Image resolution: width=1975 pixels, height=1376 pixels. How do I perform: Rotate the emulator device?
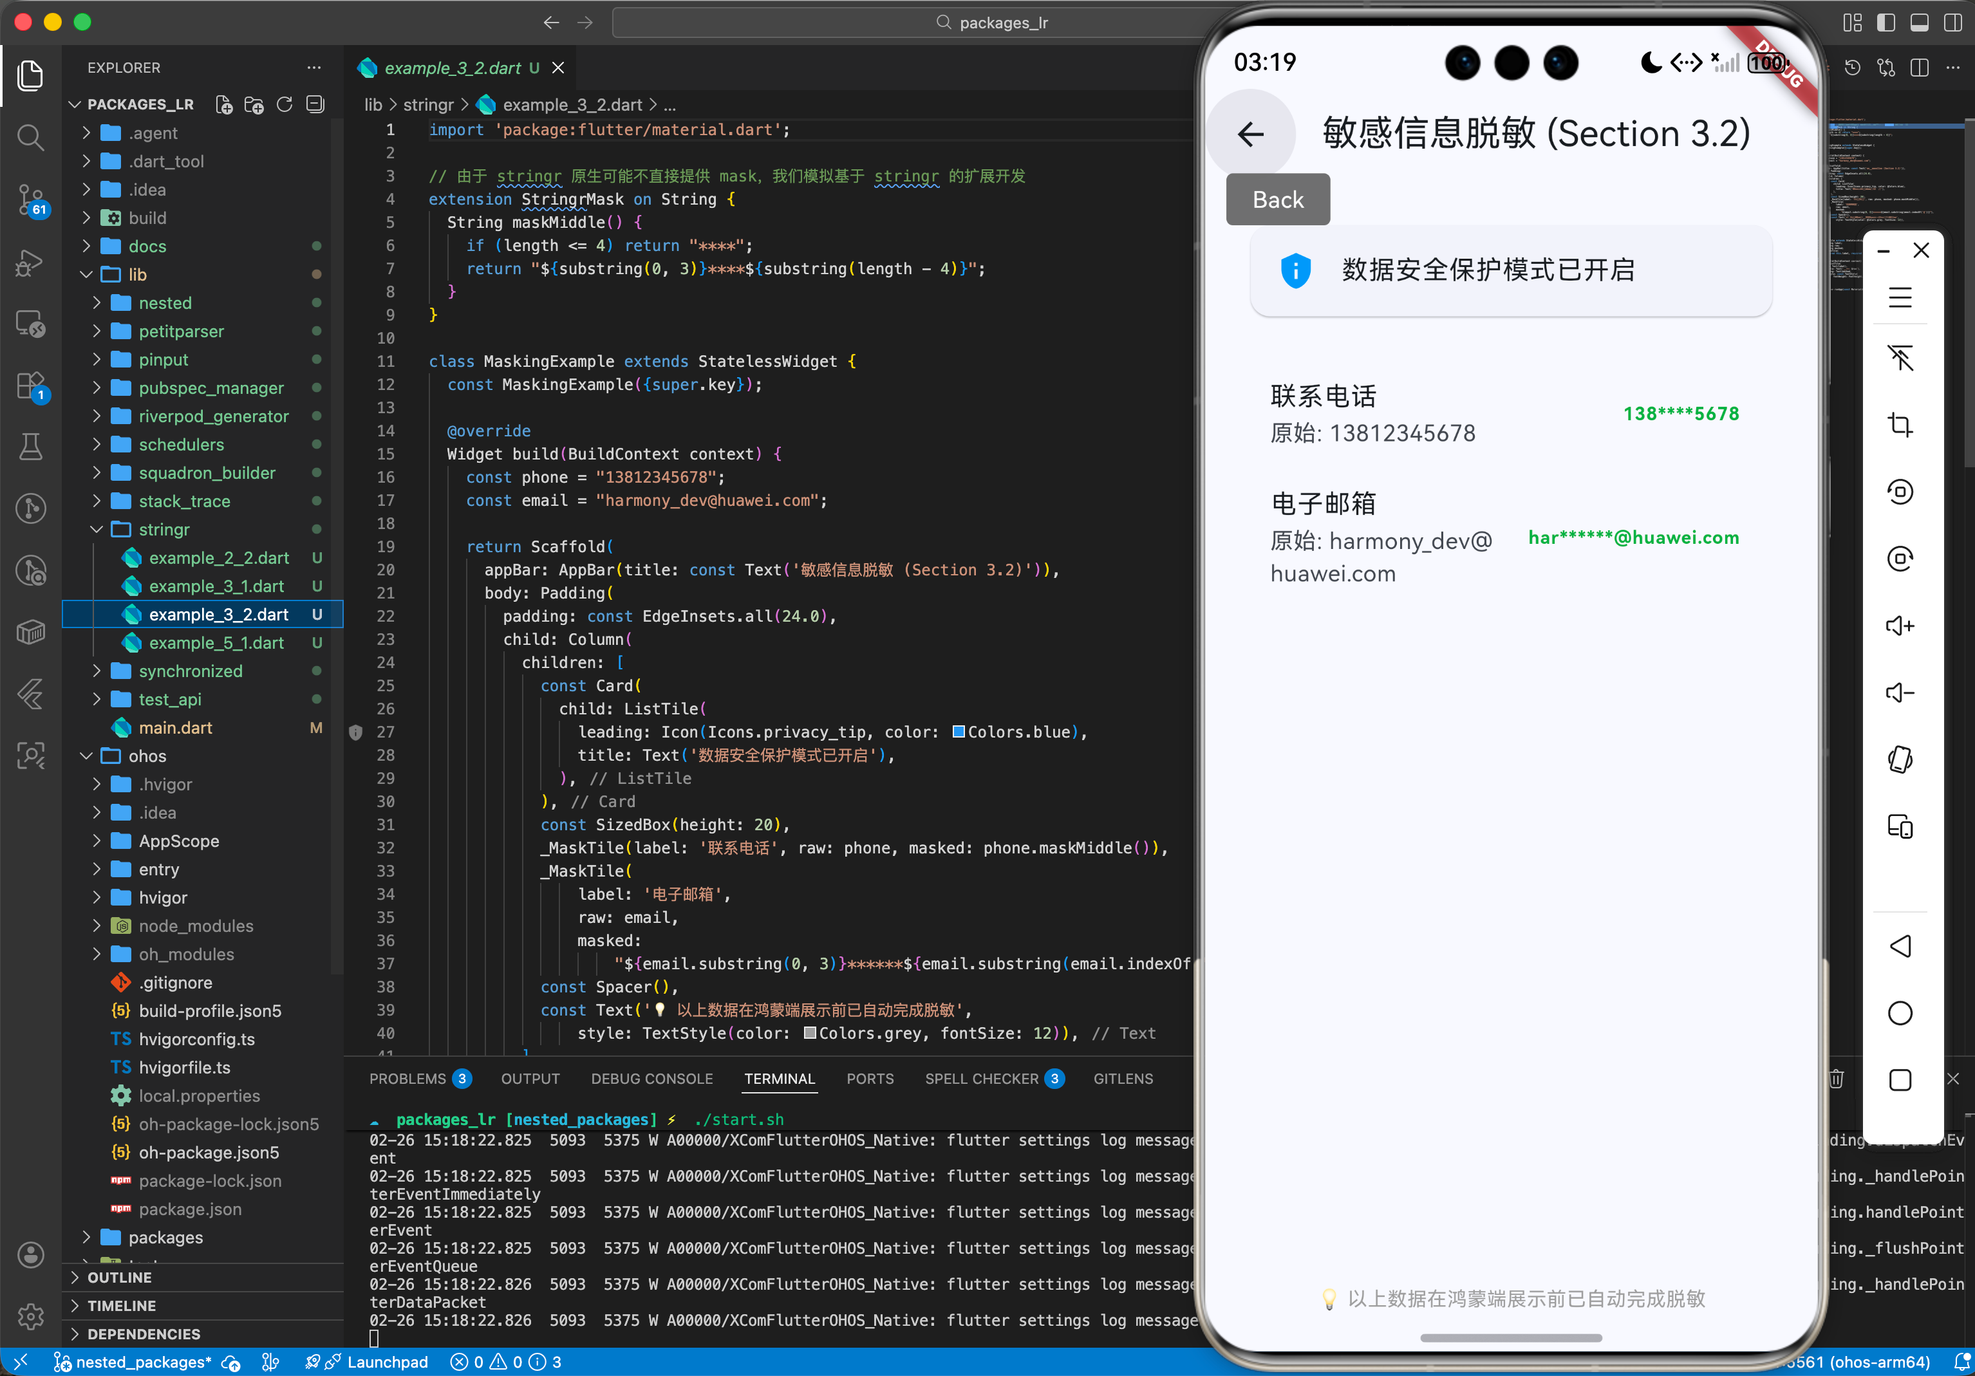pyautogui.click(x=1899, y=759)
